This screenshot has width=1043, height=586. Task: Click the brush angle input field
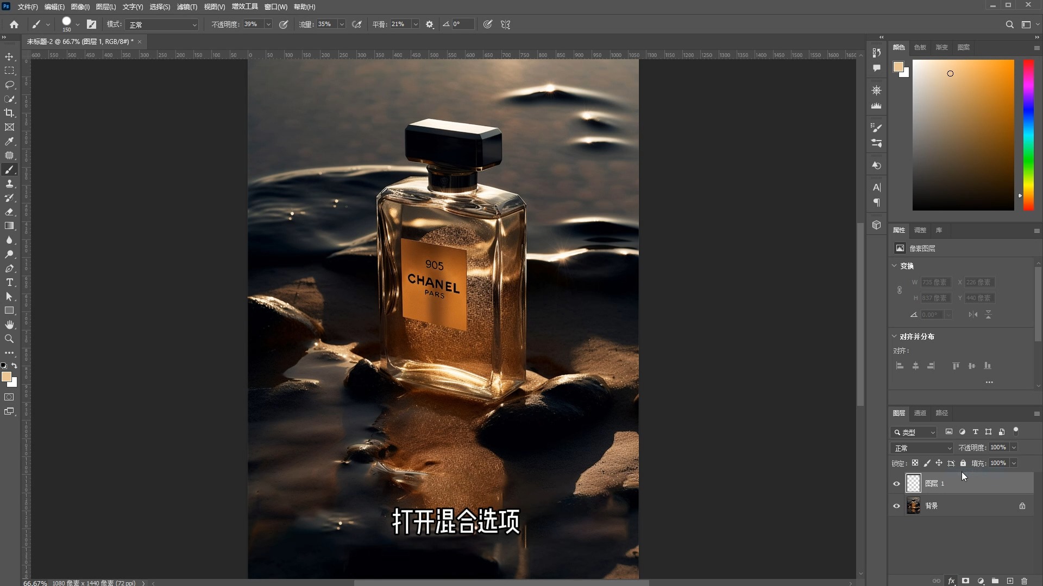[463, 24]
